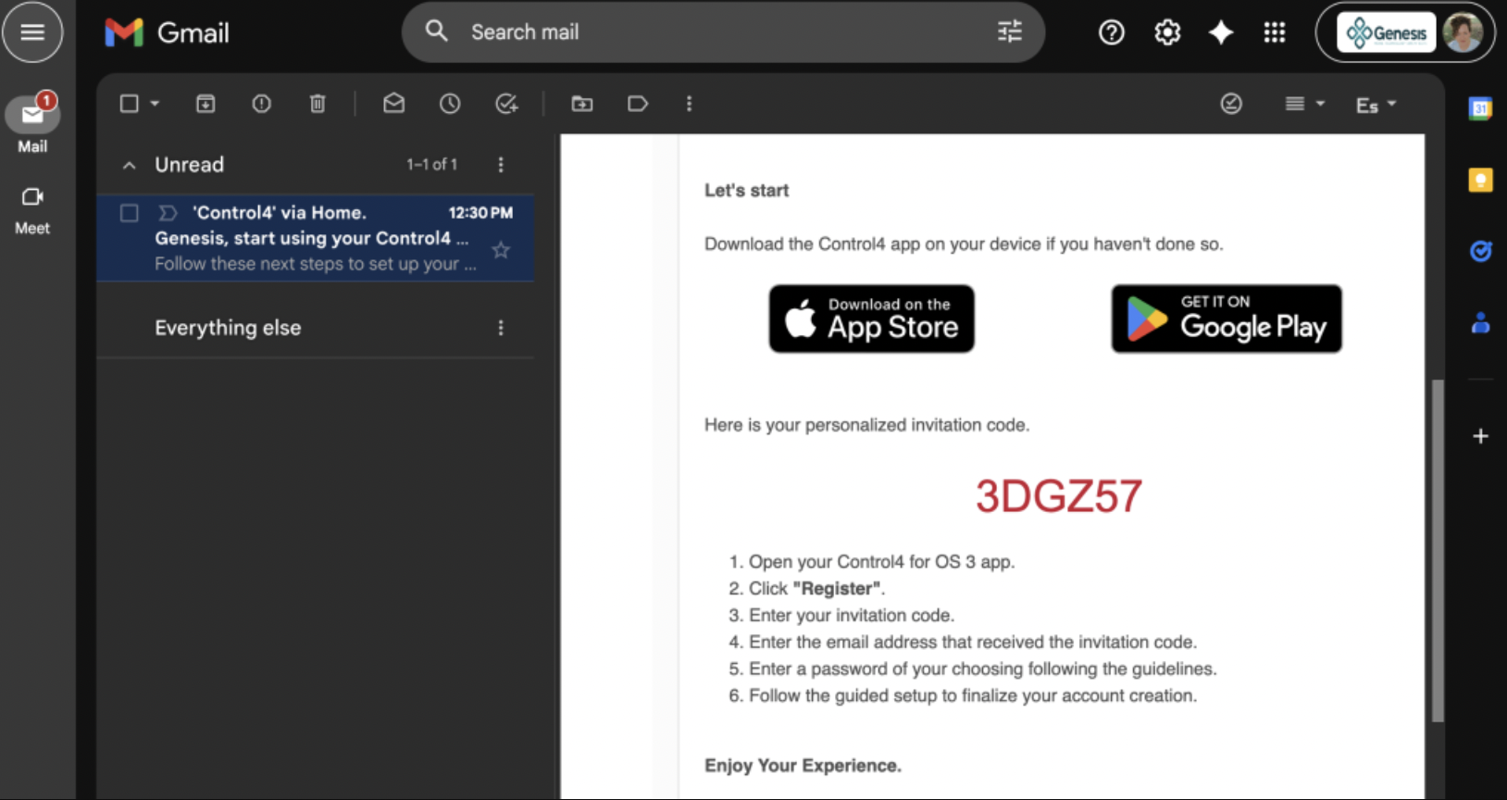Launch Gemini sparkle assistant
The image size is (1507, 800).
1221,32
